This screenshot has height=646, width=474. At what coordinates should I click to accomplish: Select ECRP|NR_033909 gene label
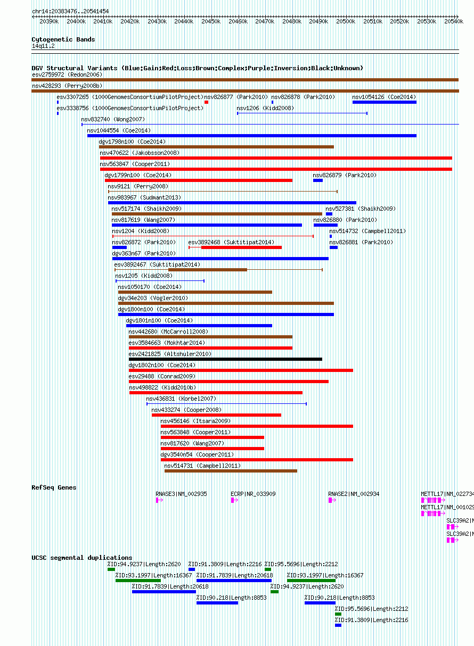coord(254,494)
